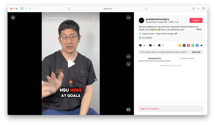
Task: Reload the page
Action: [146, 9]
